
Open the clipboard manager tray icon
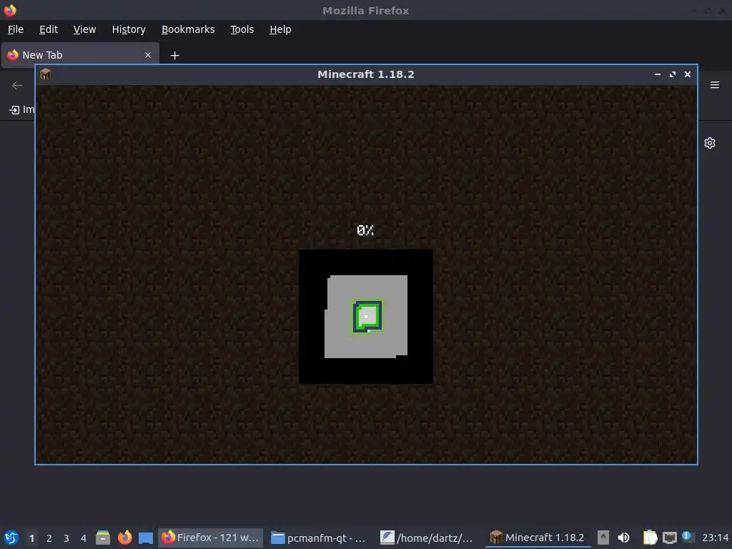tap(650, 538)
